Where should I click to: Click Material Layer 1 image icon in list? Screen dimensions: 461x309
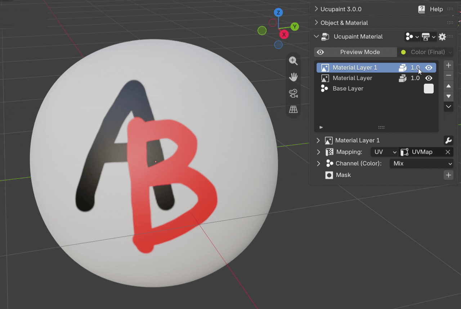click(x=325, y=68)
